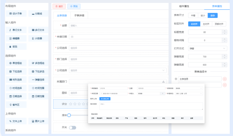The width and height of the screenshot is (233, 136).
Task: Add the 文件上传 file upload component
Action: point(16,121)
